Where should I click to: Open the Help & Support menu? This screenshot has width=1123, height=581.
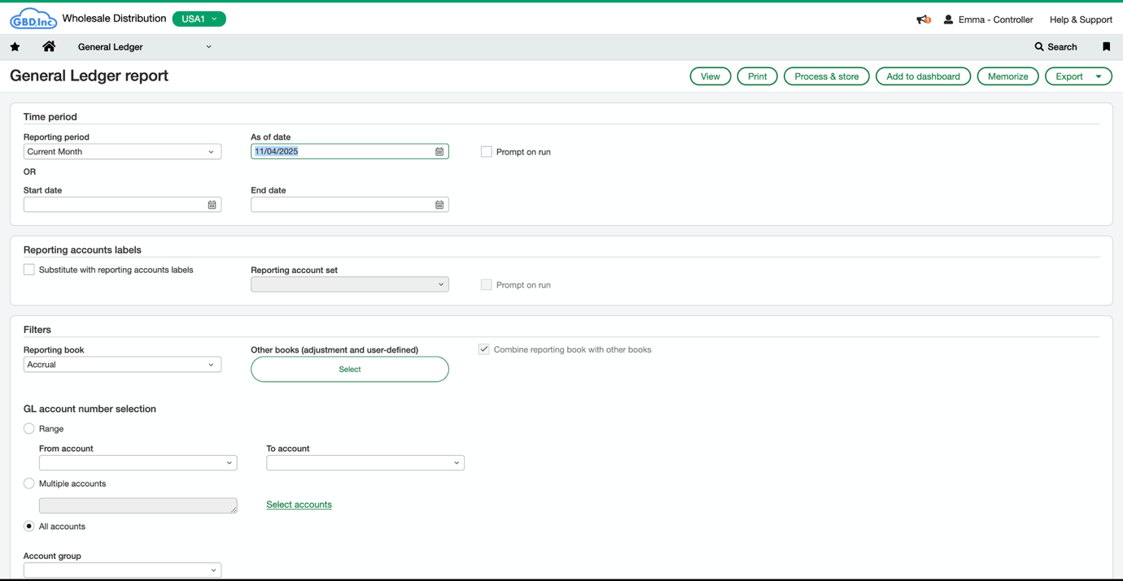pos(1080,20)
